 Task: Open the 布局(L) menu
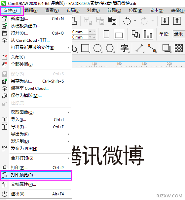click(x=73, y=11)
